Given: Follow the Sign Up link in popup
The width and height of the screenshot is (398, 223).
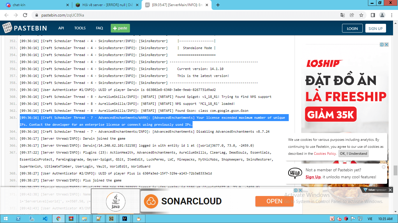Looking at the screenshot, I should click(x=313, y=177).
